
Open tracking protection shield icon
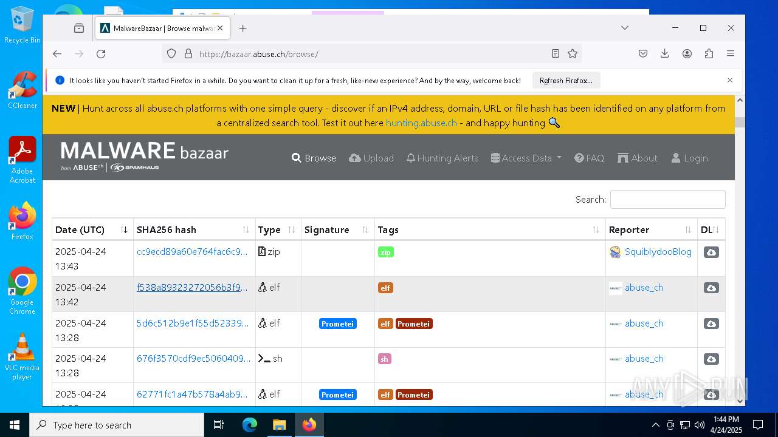click(171, 53)
